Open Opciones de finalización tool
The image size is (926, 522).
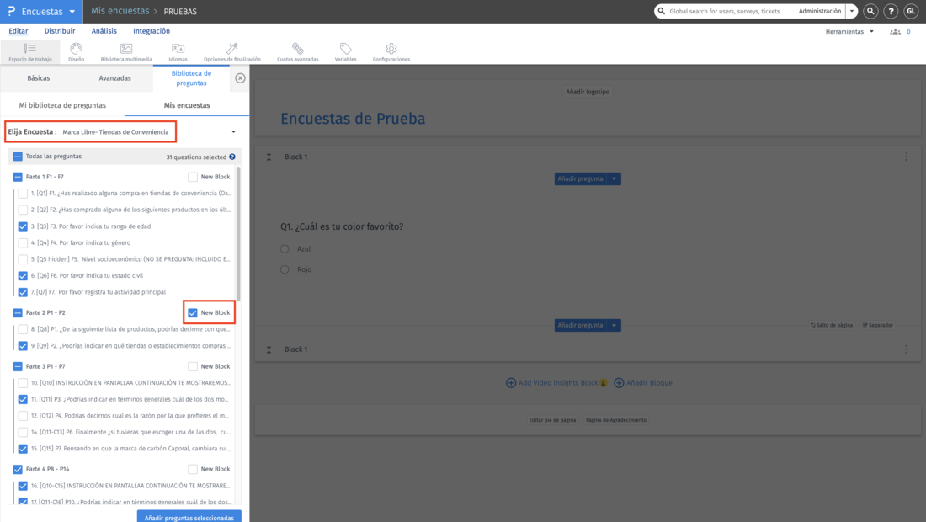pyautogui.click(x=232, y=52)
